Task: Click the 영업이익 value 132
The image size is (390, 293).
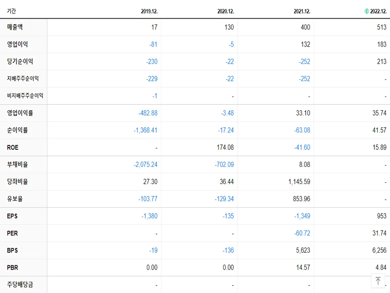Action: point(305,44)
